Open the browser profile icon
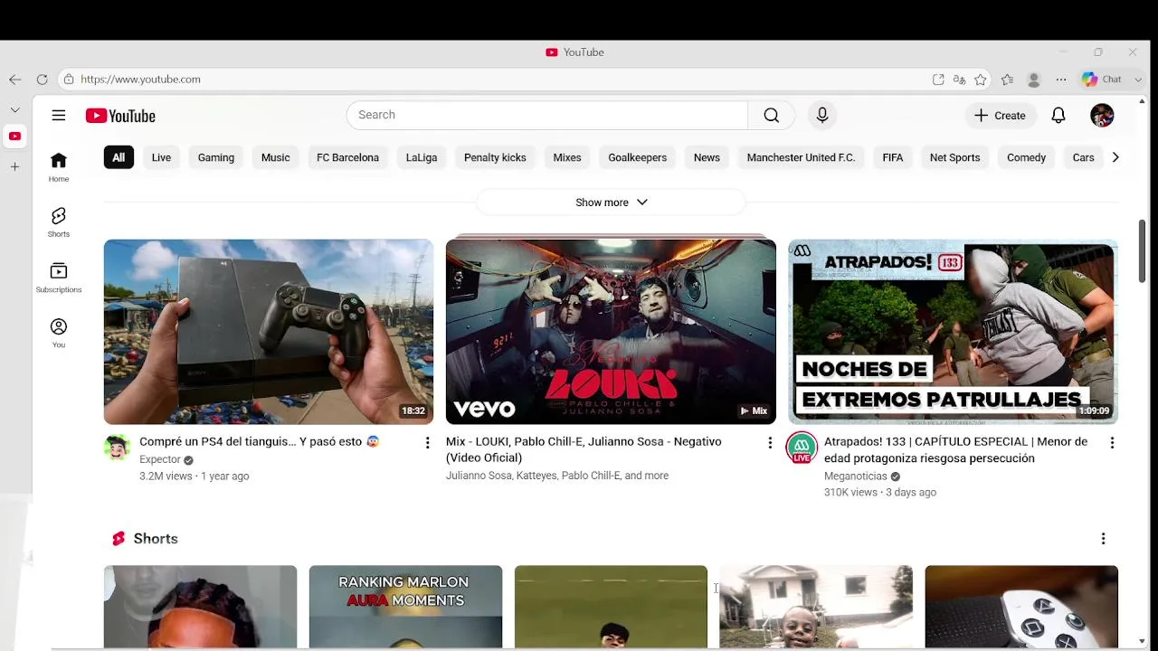The width and height of the screenshot is (1158, 651). [1034, 80]
